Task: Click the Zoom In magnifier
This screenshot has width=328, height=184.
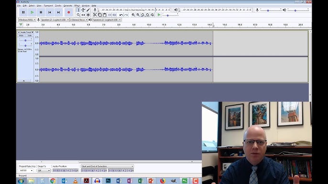Action: pyautogui.click(x=133, y=15)
